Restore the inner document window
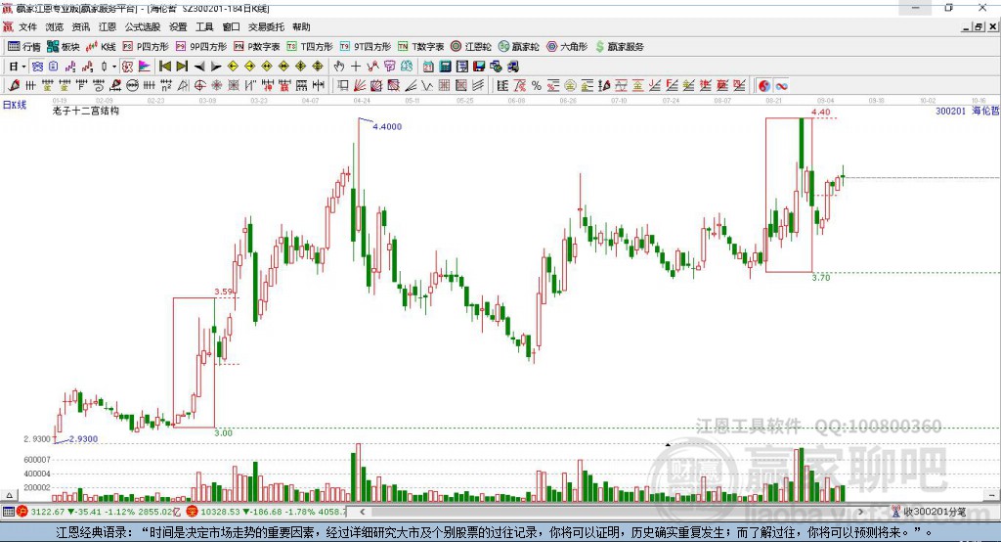Screen dimensions: 1001x542 (x=979, y=26)
